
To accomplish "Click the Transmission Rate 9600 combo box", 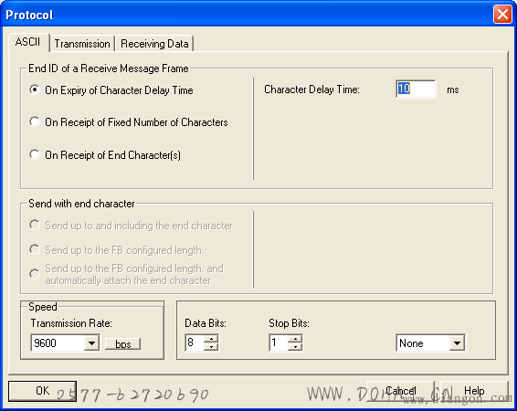I will (65, 343).
